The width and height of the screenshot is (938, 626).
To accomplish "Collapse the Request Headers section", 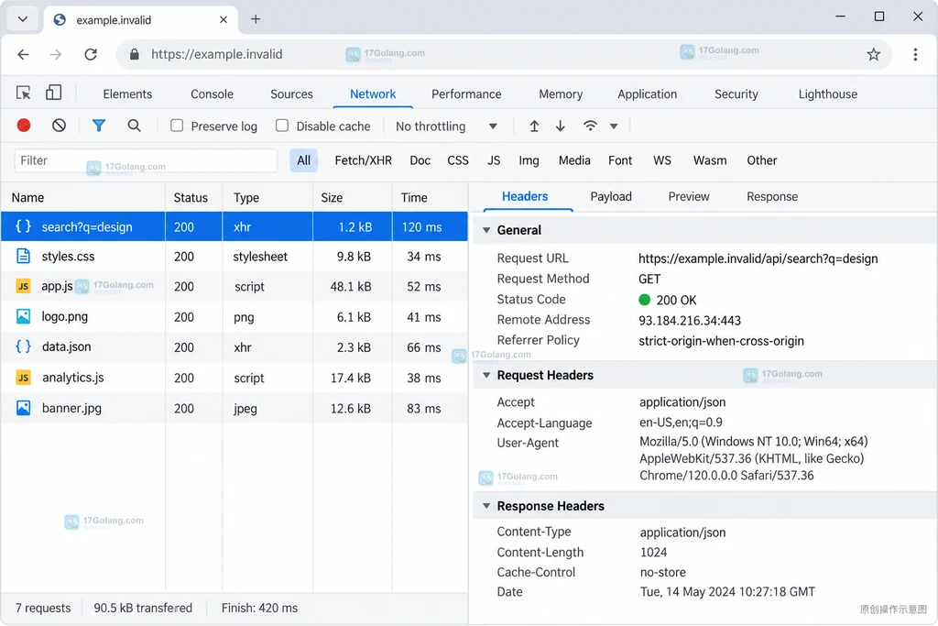I will click(486, 375).
